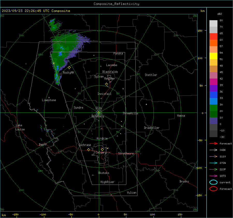Image resolution: width=233 pixels, height=218 pixels.
Task: Click the Banff town label
Action: tap(43, 144)
